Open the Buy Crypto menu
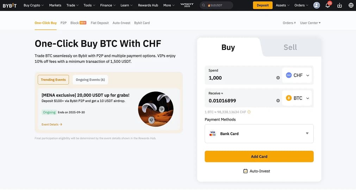The image size is (356, 190). tap(33, 5)
